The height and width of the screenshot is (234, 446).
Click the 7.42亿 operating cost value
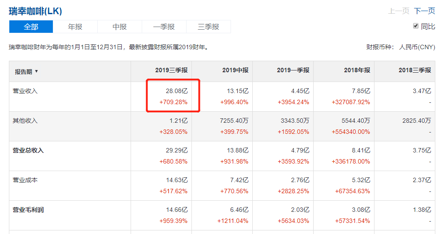tap(239, 180)
